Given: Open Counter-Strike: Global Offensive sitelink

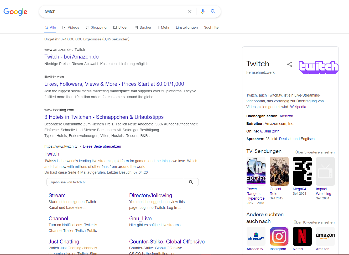Looking at the screenshot, I should (x=167, y=242).
